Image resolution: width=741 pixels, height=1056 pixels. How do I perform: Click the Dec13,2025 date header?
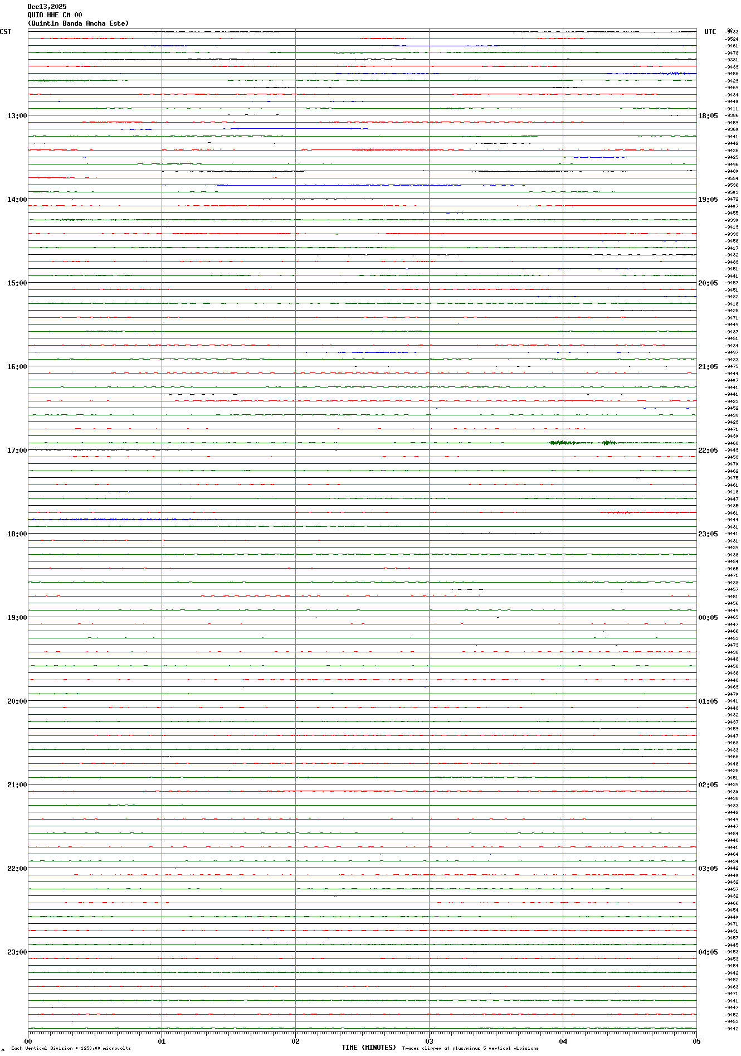coord(47,7)
